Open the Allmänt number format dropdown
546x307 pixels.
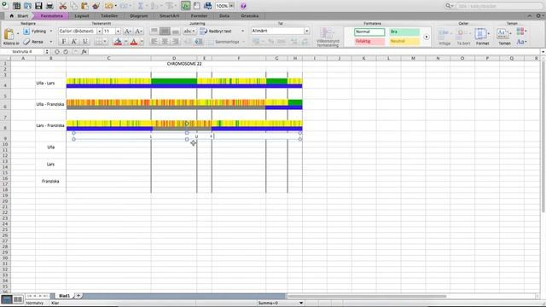pyautogui.click(x=306, y=31)
